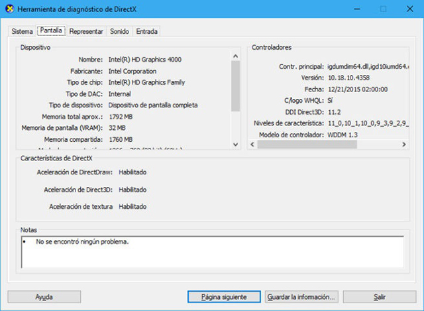Click the DirectX diagnostic tool title icon
424x311 pixels.
[9, 9]
